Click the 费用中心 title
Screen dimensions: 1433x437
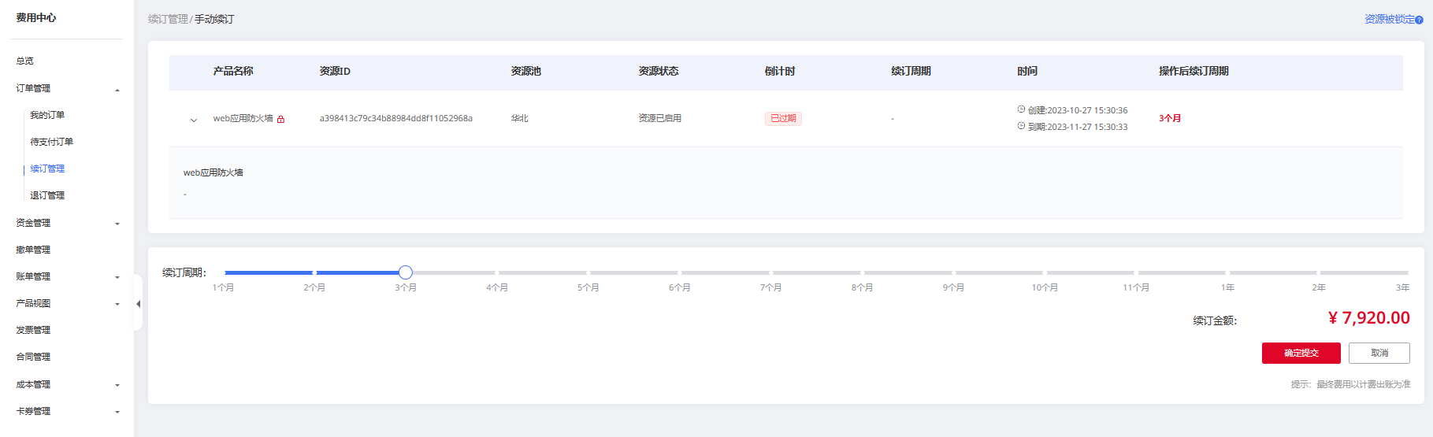(36, 17)
